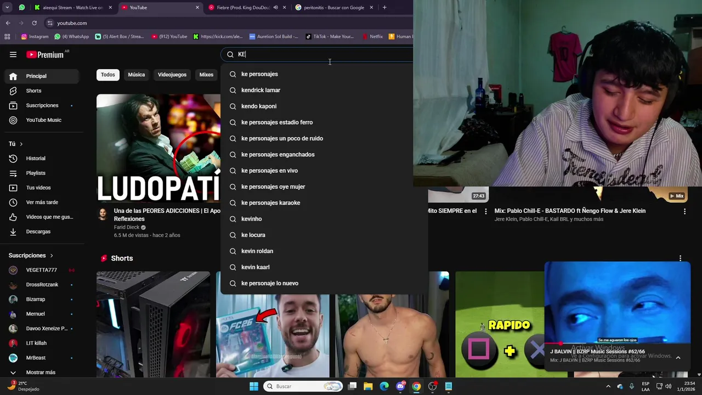Choose suggestion "kendrick lamar"
The width and height of the screenshot is (702, 395).
click(324, 90)
